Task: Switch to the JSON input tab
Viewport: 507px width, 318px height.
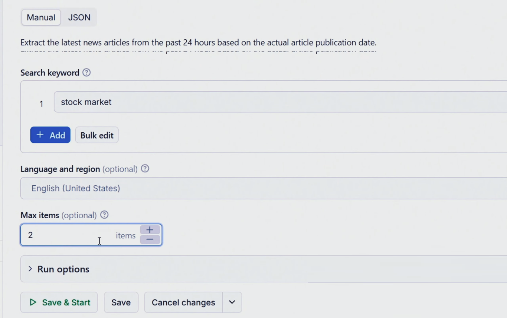Action: (x=79, y=17)
